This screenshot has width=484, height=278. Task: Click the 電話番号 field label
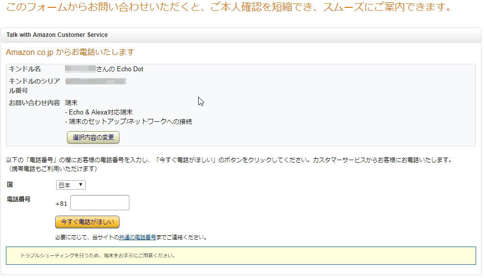pyautogui.click(x=19, y=199)
